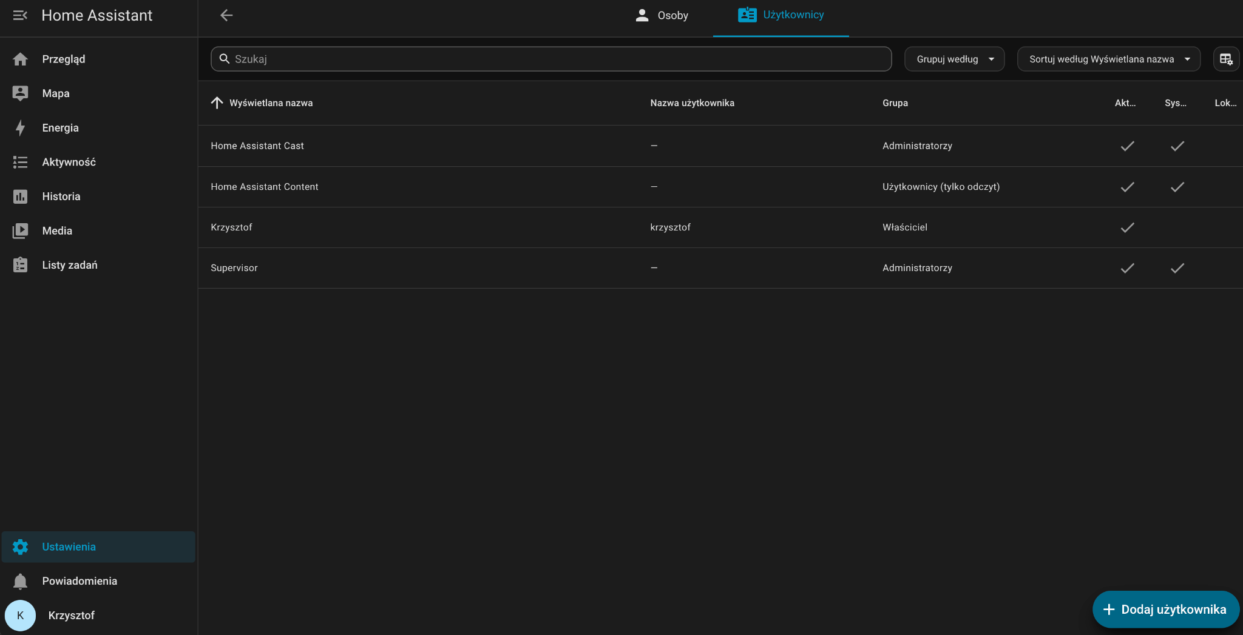Click the Media play icon
Viewport: 1243px width, 635px height.
click(x=20, y=230)
